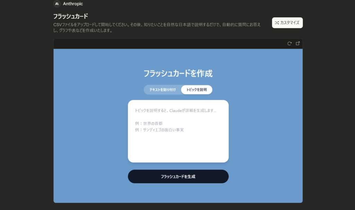
Task: Click the 例：サンディエゴの面白い事実 placeholder line
Action: click(x=159, y=130)
